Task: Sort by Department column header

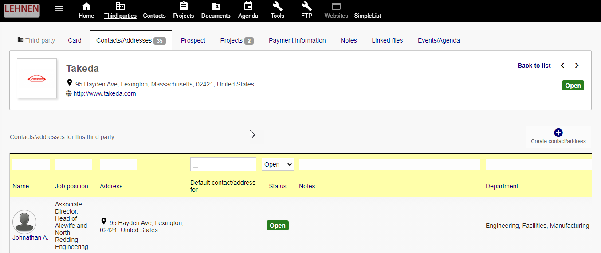Action: (x=502, y=186)
